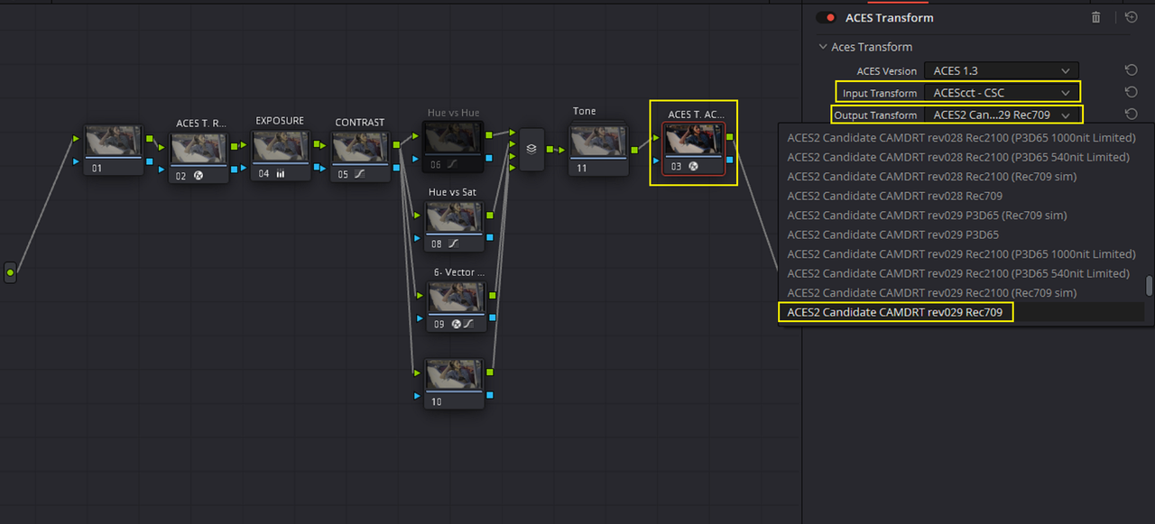
Task: Click the output transform list scrollbar thumb
Action: click(x=1149, y=286)
